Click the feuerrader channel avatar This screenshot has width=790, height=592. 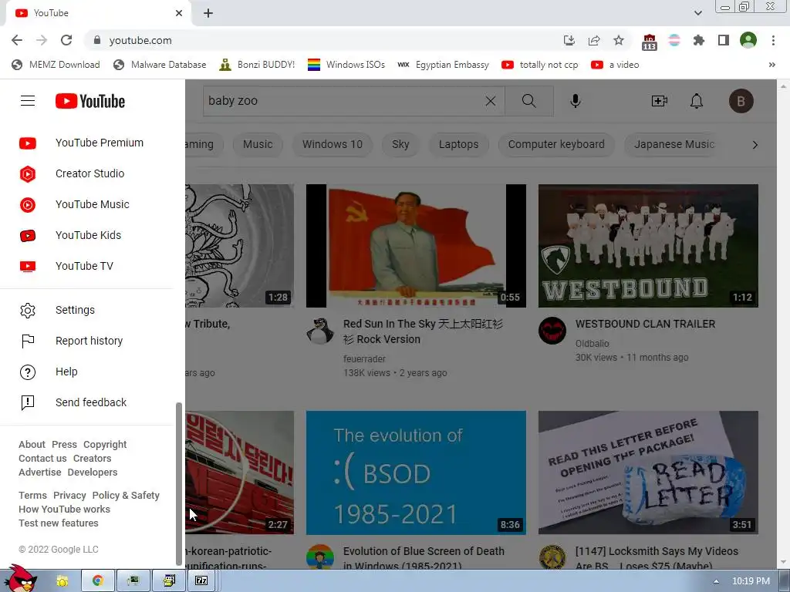320,331
